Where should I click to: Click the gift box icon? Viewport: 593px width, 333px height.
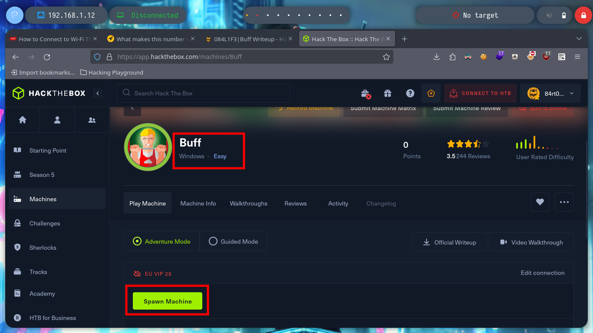tap(388, 93)
